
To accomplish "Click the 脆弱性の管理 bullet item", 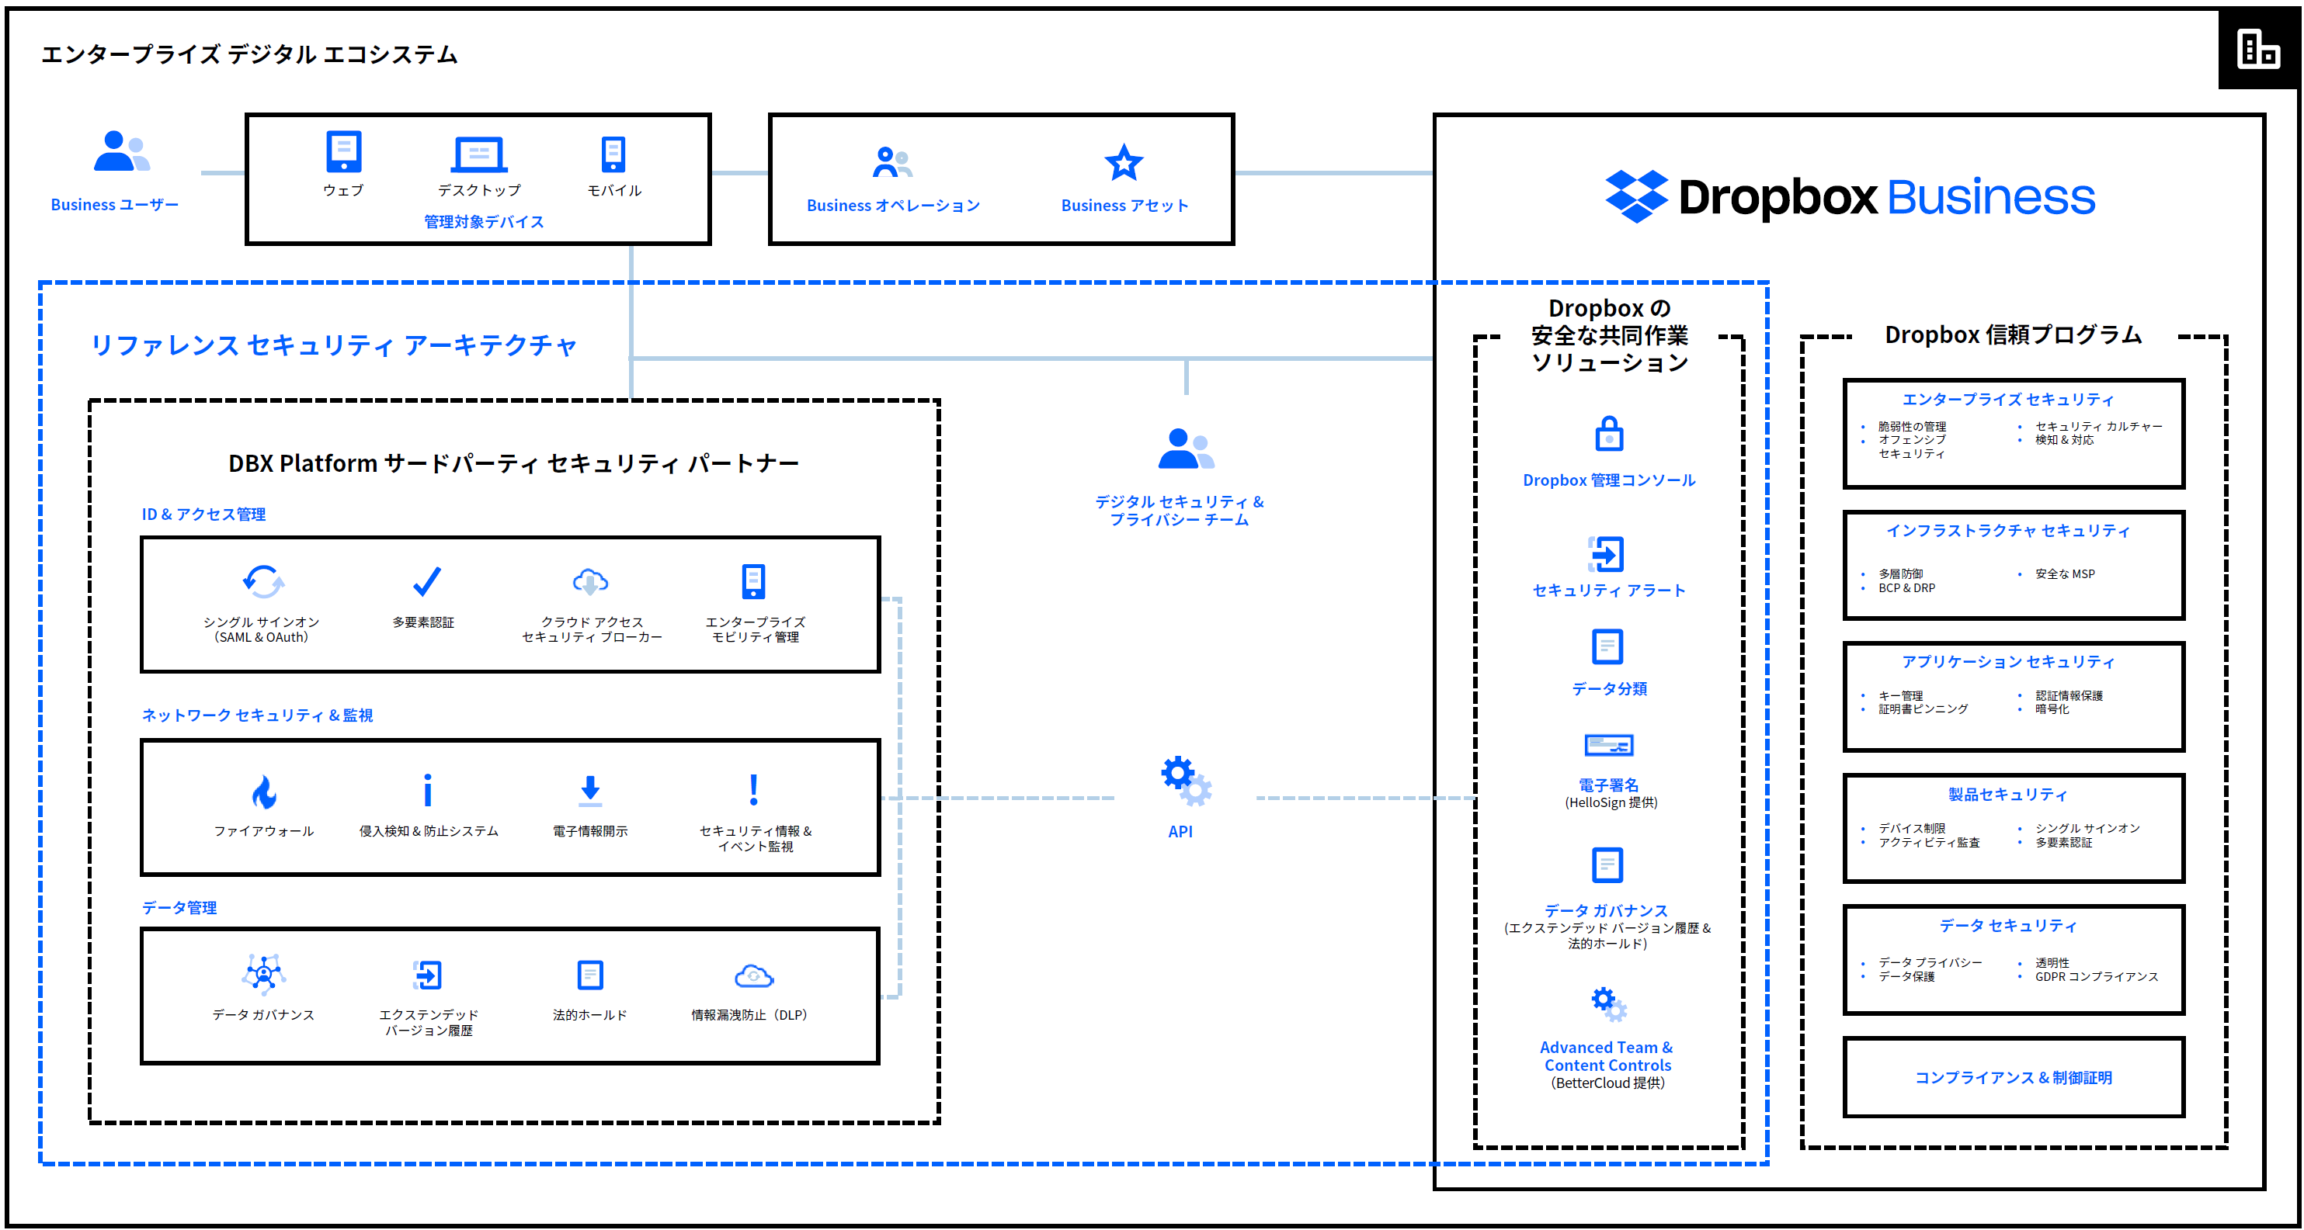I will pyautogui.click(x=1911, y=426).
